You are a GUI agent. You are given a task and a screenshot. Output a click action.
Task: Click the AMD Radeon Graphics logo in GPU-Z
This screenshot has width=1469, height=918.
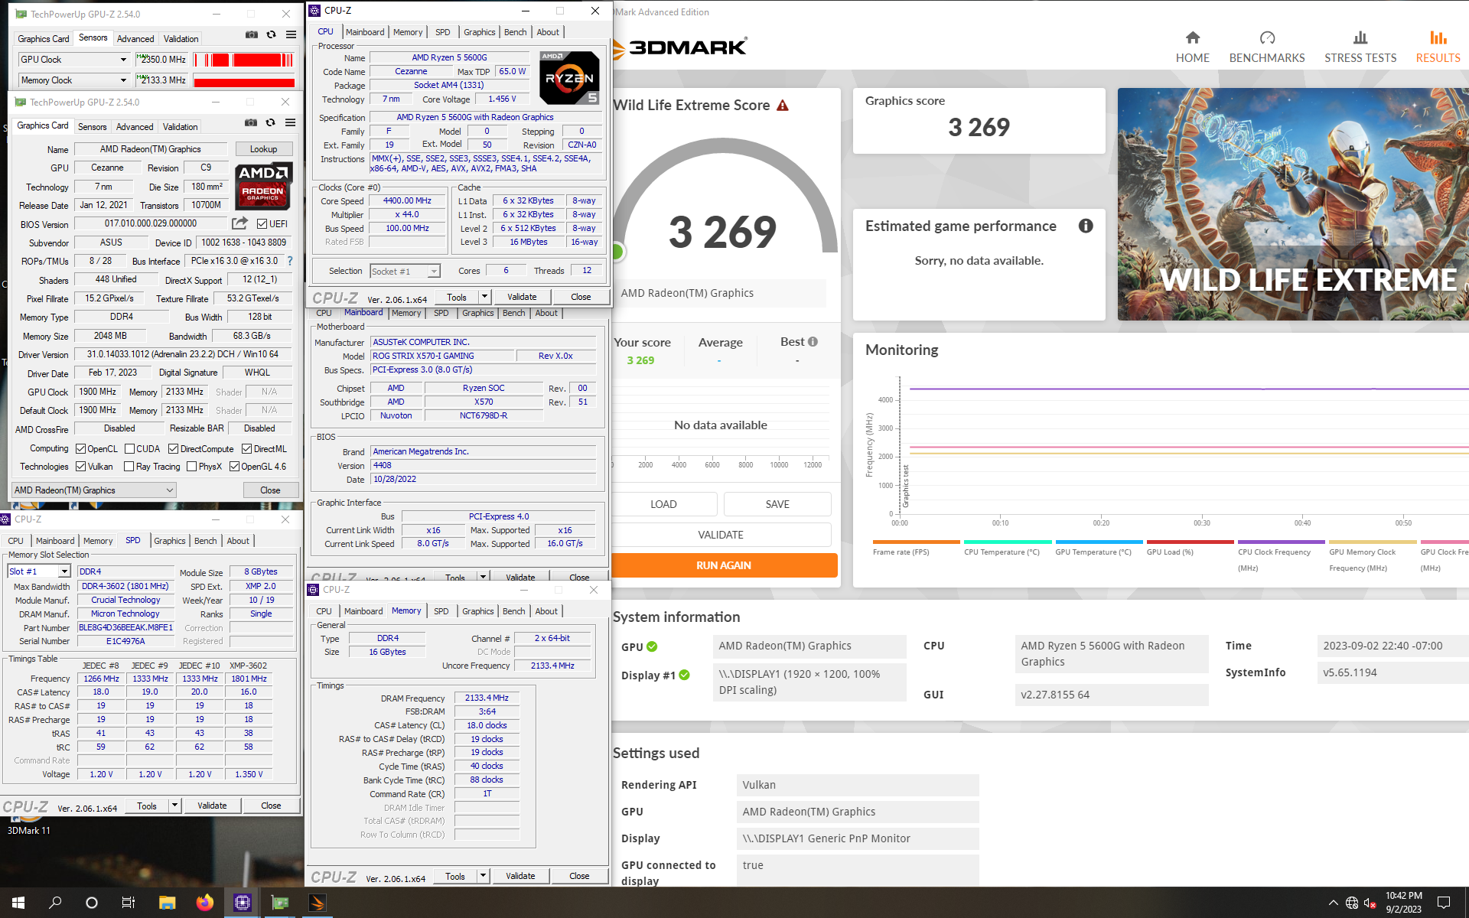click(262, 186)
